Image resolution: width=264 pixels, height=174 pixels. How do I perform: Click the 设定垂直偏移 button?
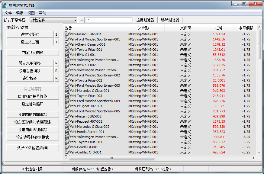coord(30,71)
